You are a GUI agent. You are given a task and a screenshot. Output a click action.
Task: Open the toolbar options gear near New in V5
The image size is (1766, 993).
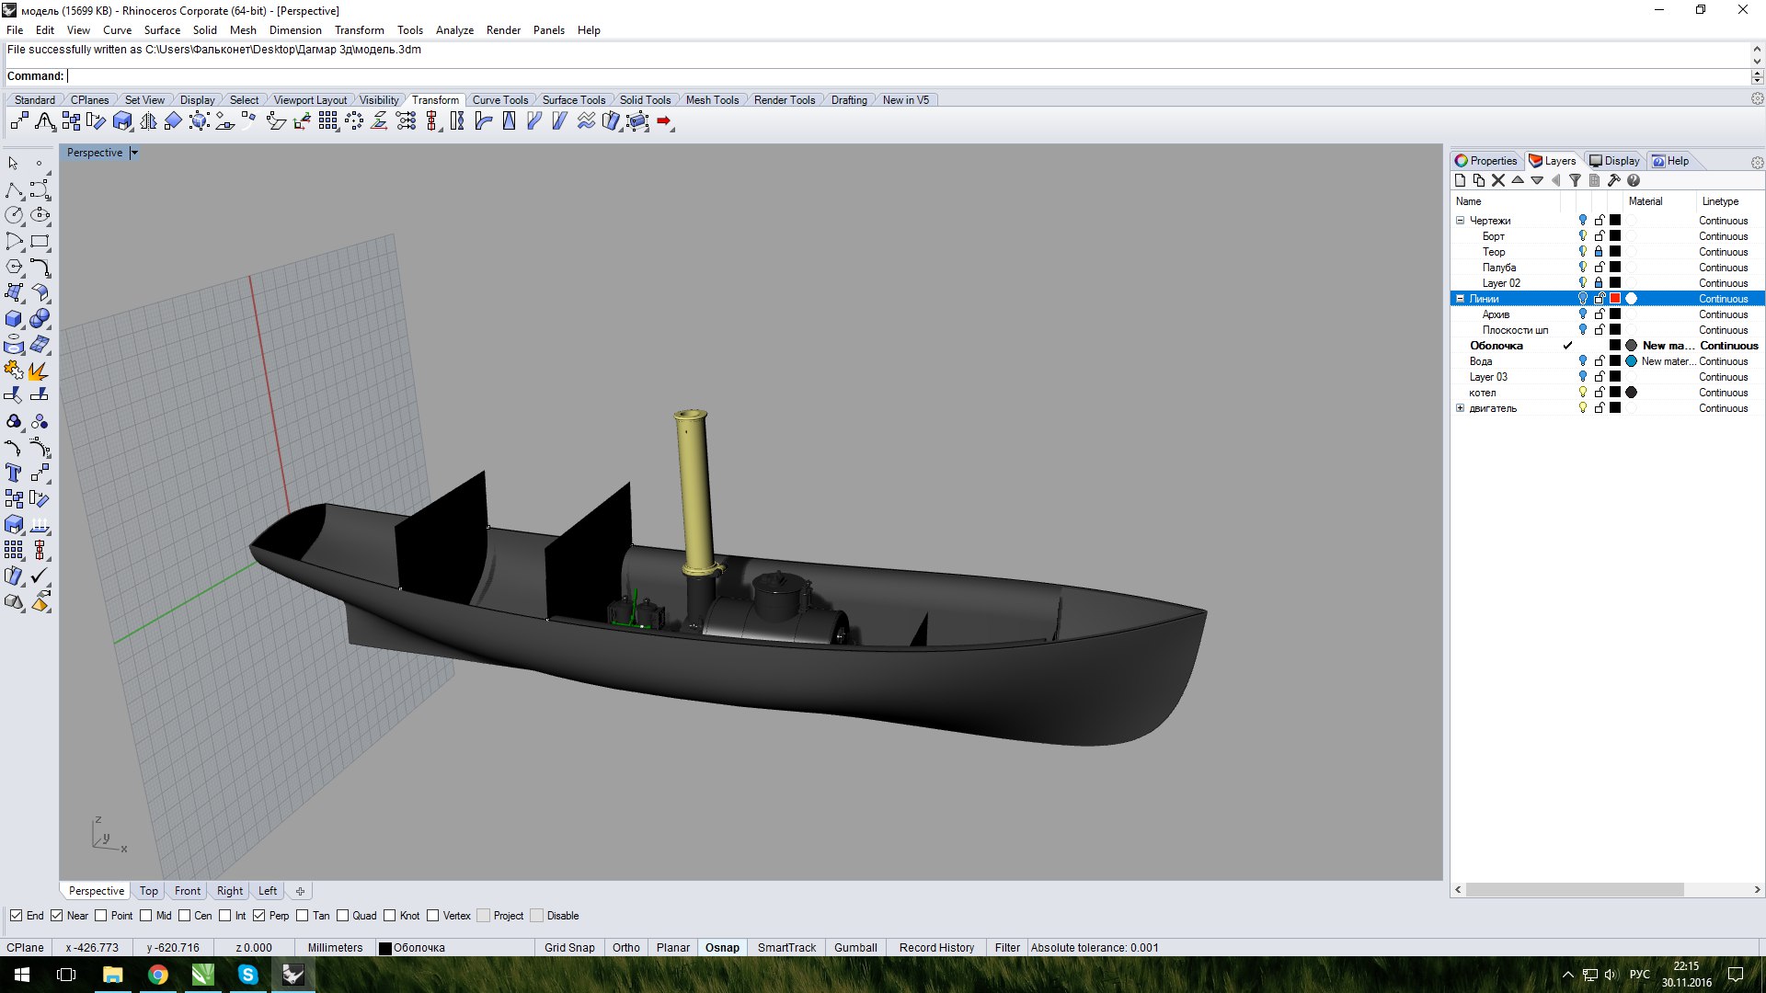[x=1757, y=98]
